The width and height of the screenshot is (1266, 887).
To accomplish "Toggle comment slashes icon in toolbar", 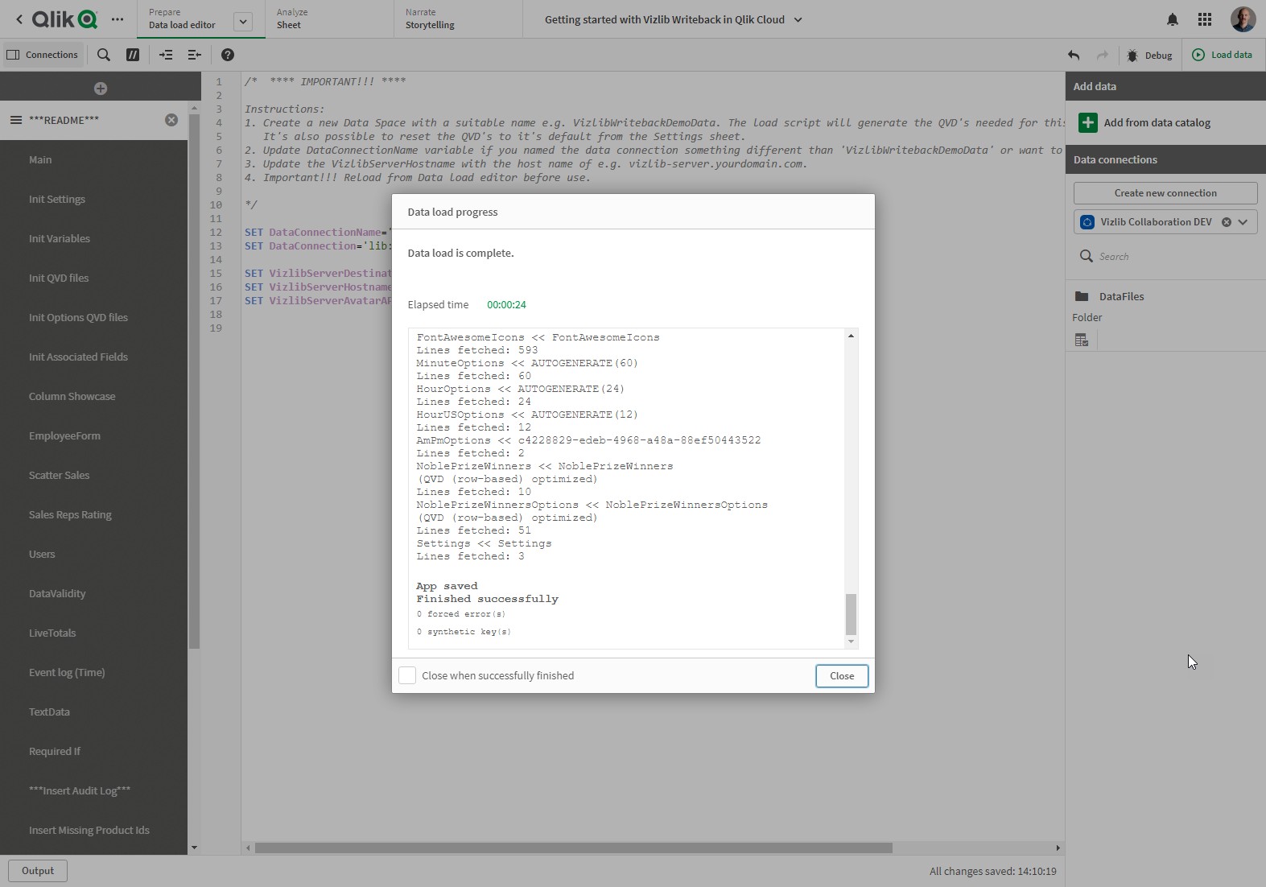I will [133, 55].
